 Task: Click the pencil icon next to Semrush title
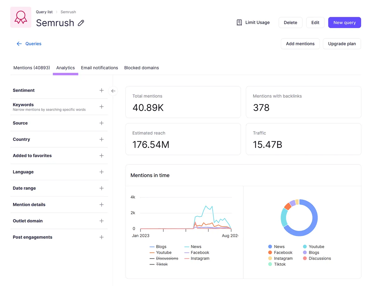pyautogui.click(x=81, y=23)
